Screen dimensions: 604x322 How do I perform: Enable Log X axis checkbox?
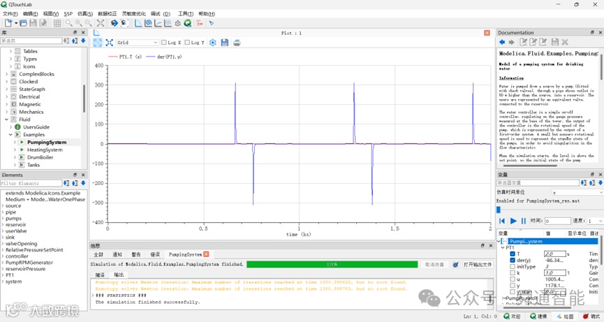pos(163,43)
